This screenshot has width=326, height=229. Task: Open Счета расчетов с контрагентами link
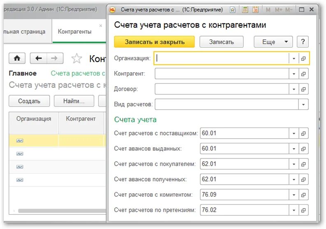pyautogui.click(x=78, y=73)
